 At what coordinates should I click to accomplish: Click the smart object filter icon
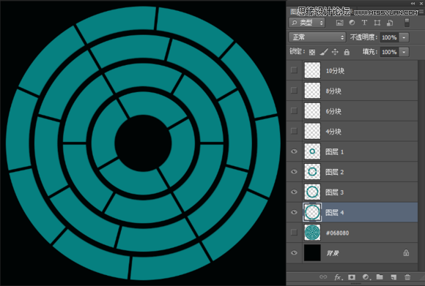390,23
